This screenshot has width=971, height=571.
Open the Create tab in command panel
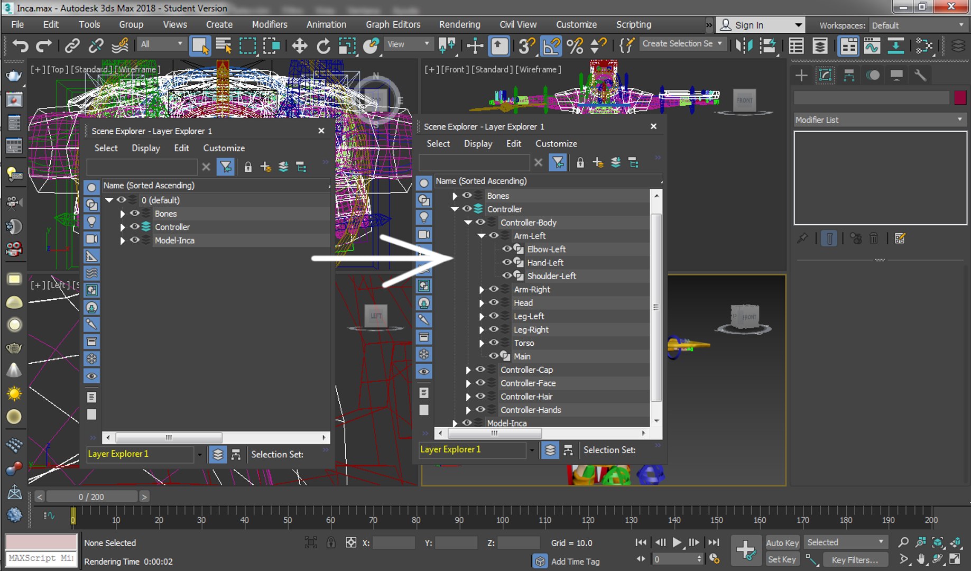[801, 75]
